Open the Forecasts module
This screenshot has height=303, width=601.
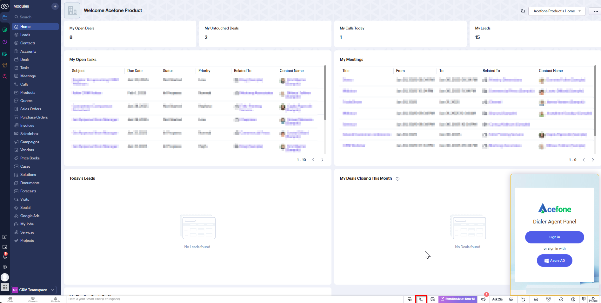(35, 191)
